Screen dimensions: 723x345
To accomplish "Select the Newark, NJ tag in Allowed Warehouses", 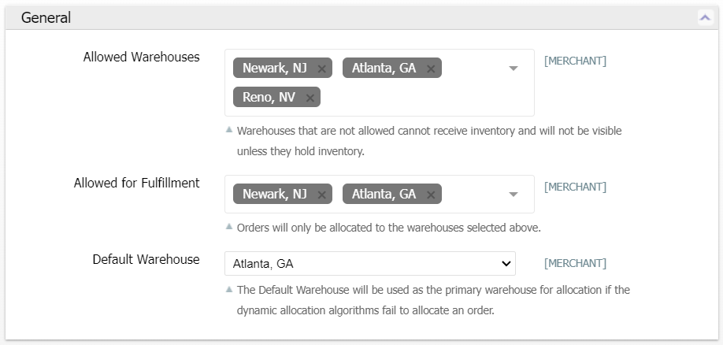I will pyautogui.click(x=274, y=69).
